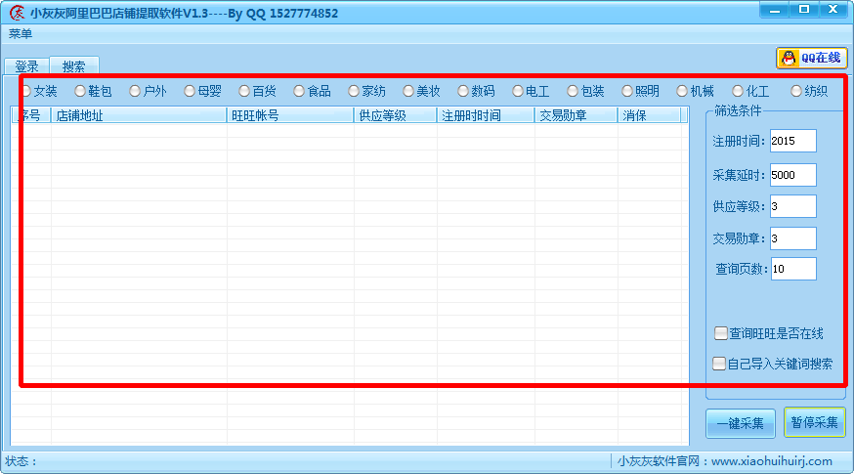Sort by 注册时时间 column header
The height and width of the screenshot is (474, 854).
pyautogui.click(x=486, y=115)
